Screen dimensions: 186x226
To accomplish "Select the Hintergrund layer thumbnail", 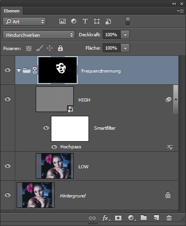I will click(x=36, y=195).
